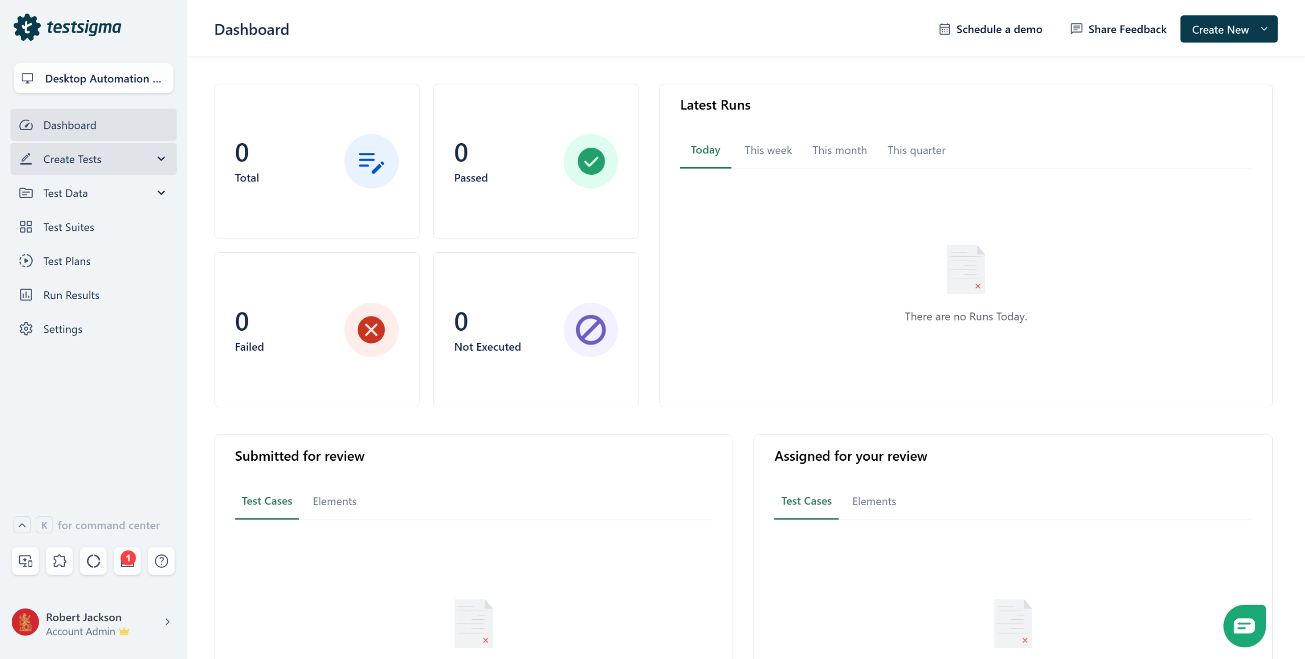Click the question mark help icon
This screenshot has height=659, width=1305.
click(161, 561)
